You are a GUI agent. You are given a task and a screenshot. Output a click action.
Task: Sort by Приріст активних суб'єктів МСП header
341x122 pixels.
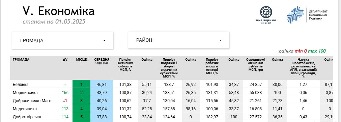(x=125, y=65)
